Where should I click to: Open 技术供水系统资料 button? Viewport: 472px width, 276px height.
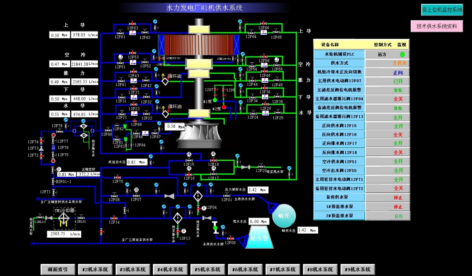[437, 26]
